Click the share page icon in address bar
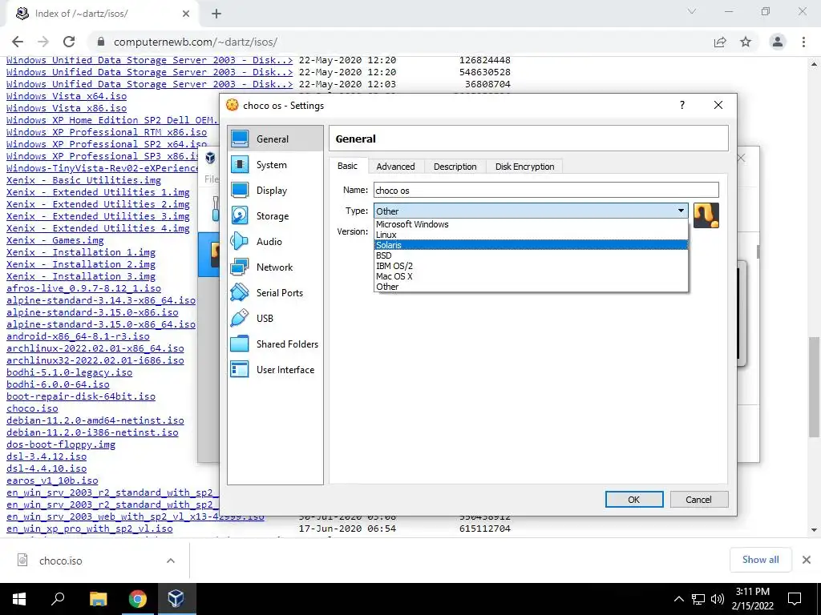The height and width of the screenshot is (615, 821). coord(720,42)
